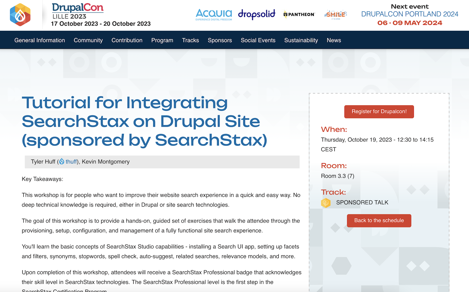
Task: Click the Sponsored Talk track icon
Action: pyautogui.click(x=326, y=203)
